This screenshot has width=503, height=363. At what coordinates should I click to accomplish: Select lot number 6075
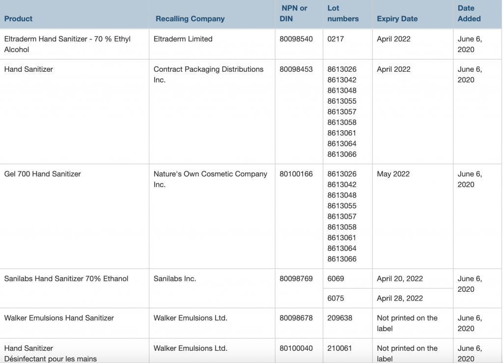[x=335, y=298]
